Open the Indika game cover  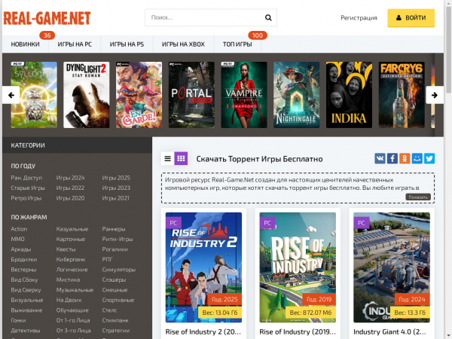click(x=349, y=95)
